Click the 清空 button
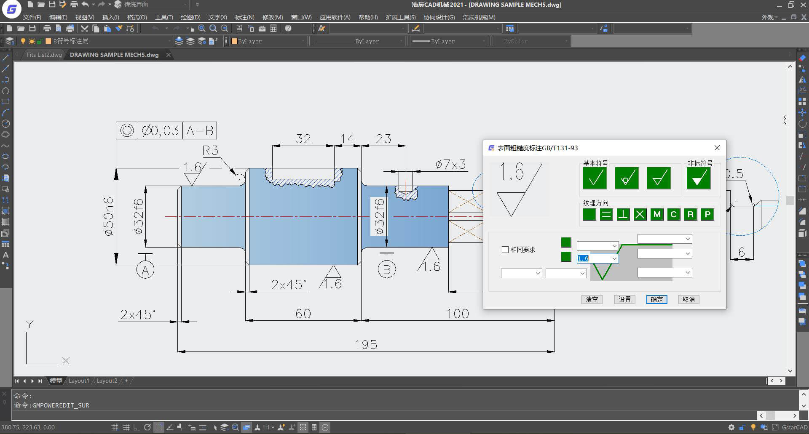Viewport: 809px width, 434px height. pyautogui.click(x=592, y=299)
